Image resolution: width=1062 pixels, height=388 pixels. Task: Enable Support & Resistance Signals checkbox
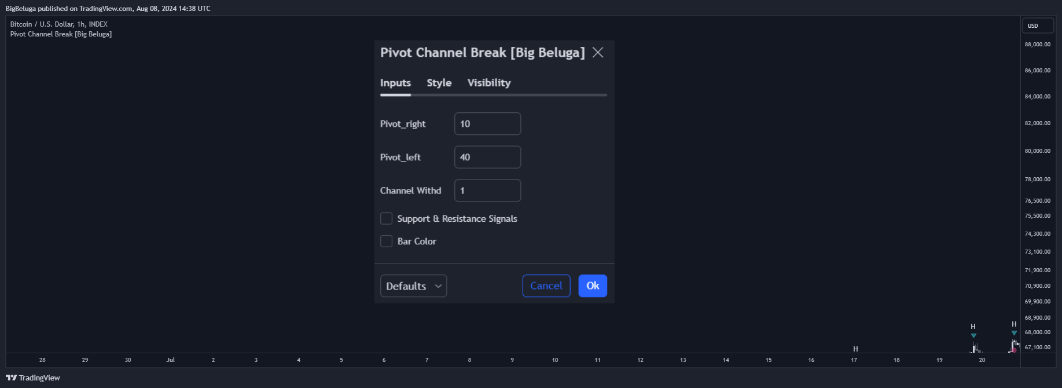386,218
